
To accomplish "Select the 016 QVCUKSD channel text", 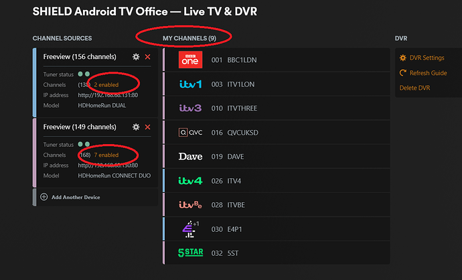I will (x=235, y=133).
